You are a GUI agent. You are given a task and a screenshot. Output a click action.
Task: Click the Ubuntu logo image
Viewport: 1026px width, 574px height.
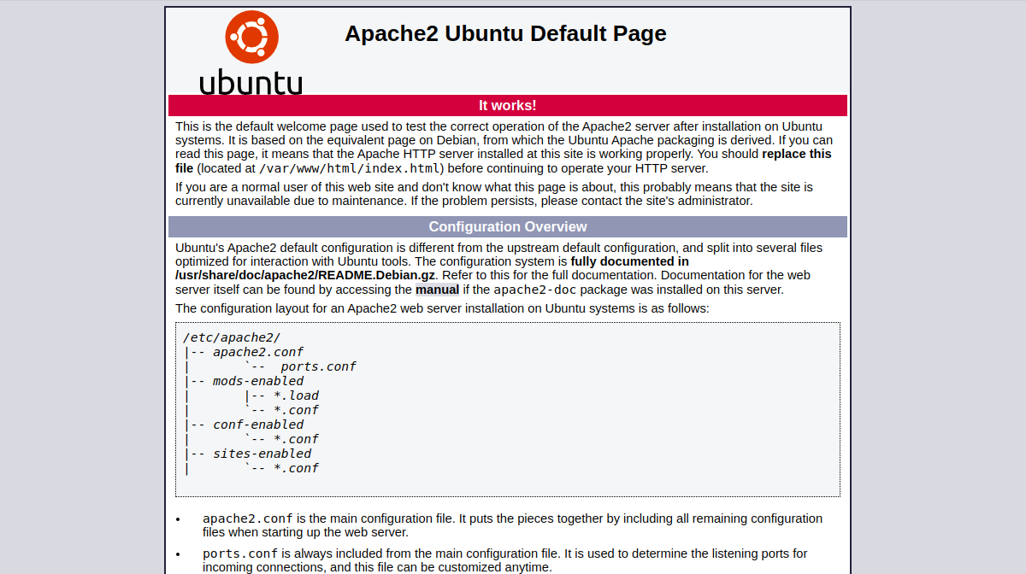251,52
